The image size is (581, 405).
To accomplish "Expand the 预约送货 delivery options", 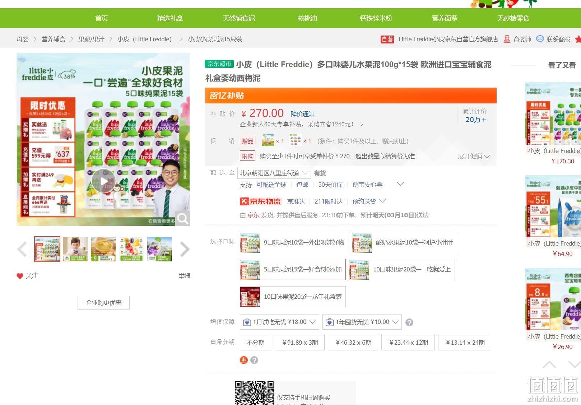I will point(369,201).
